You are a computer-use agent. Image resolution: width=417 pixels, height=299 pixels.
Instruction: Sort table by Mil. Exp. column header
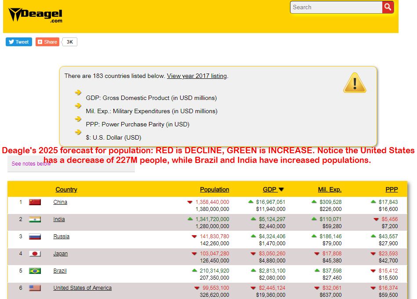330,189
